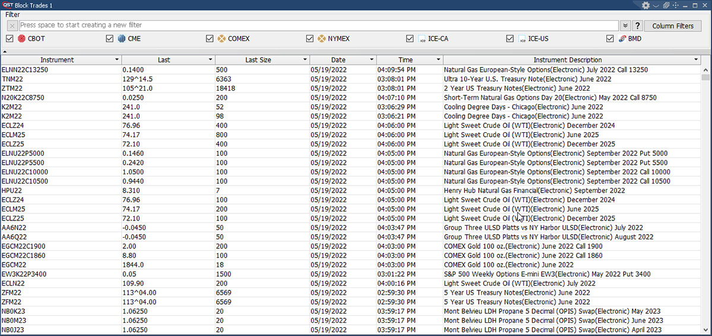This screenshot has width=712, height=336.
Task: Select the TNM22 instrument cell
Action: coord(61,79)
